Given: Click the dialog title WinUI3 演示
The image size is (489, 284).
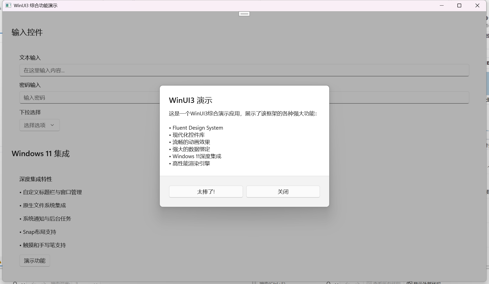Looking at the screenshot, I should point(191,100).
